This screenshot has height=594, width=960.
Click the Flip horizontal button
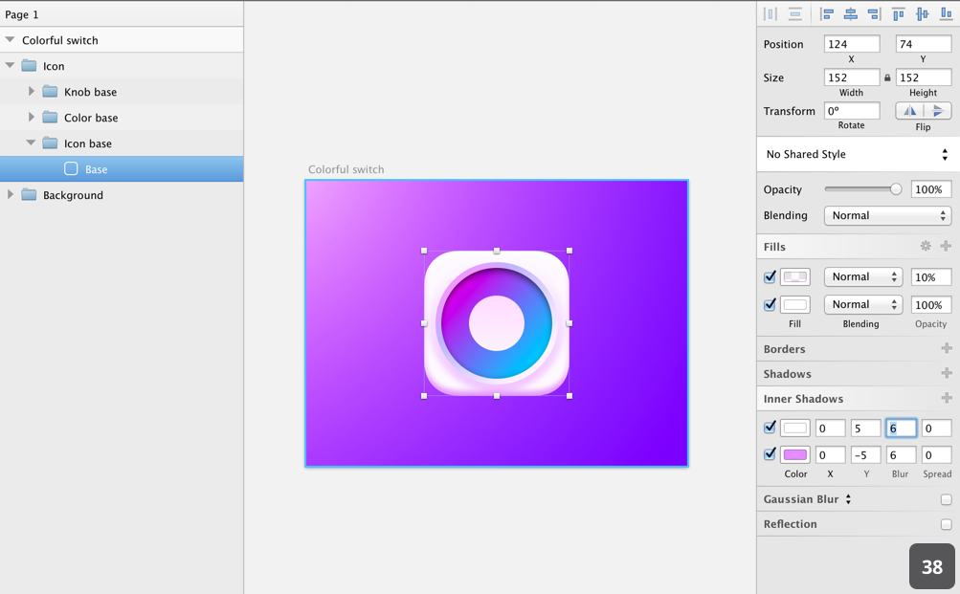tap(910, 111)
